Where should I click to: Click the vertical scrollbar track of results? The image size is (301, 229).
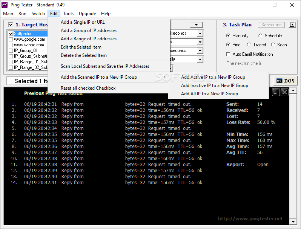pyautogui.click(x=293, y=156)
